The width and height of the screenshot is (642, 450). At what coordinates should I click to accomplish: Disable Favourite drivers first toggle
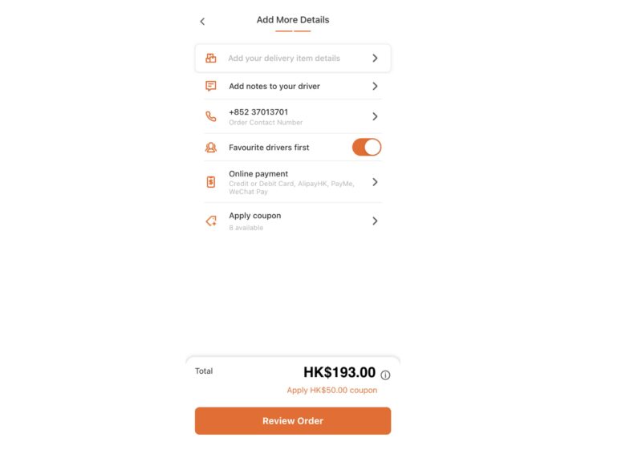pyautogui.click(x=367, y=147)
